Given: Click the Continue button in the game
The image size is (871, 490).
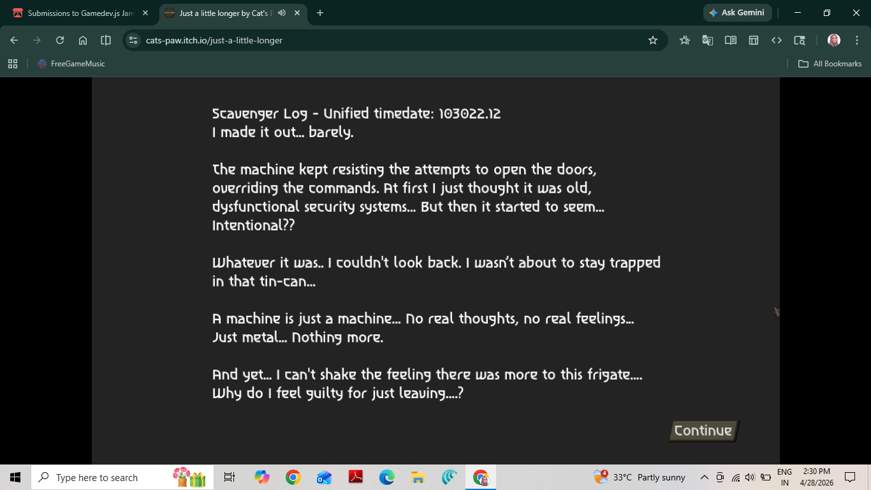Looking at the screenshot, I should pyautogui.click(x=703, y=431).
